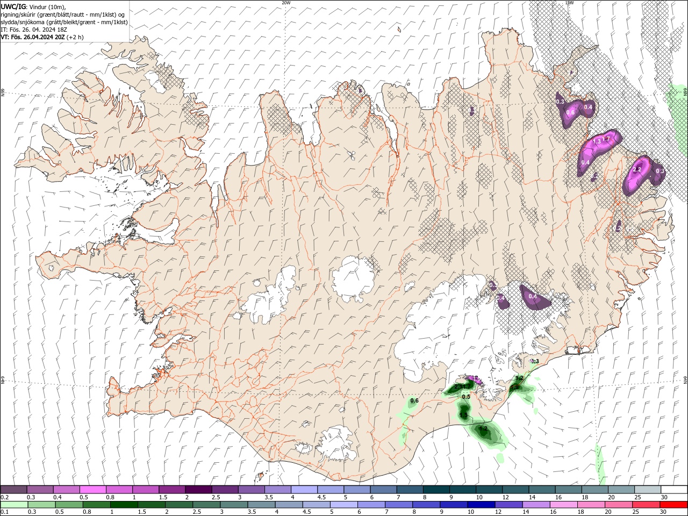
Task: Click the '15W' longitude label at the top
Action: pos(569,3)
